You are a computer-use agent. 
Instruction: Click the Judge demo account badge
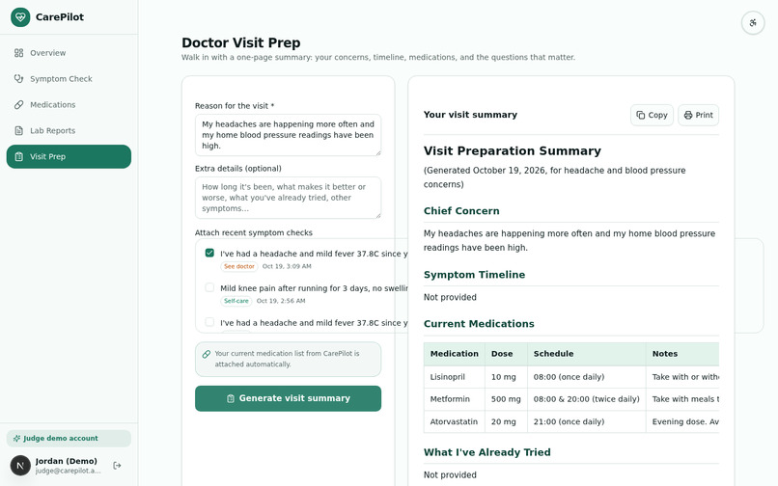(x=69, y=439)
